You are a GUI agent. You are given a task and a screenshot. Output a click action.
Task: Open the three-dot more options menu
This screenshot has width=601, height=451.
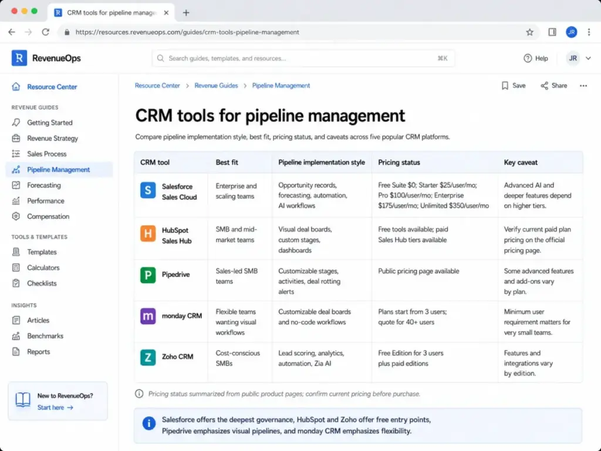(583, 86)
